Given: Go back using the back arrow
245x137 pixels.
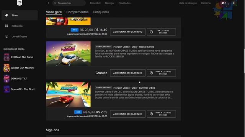Looking at the screenshot, I should (49, 3).
